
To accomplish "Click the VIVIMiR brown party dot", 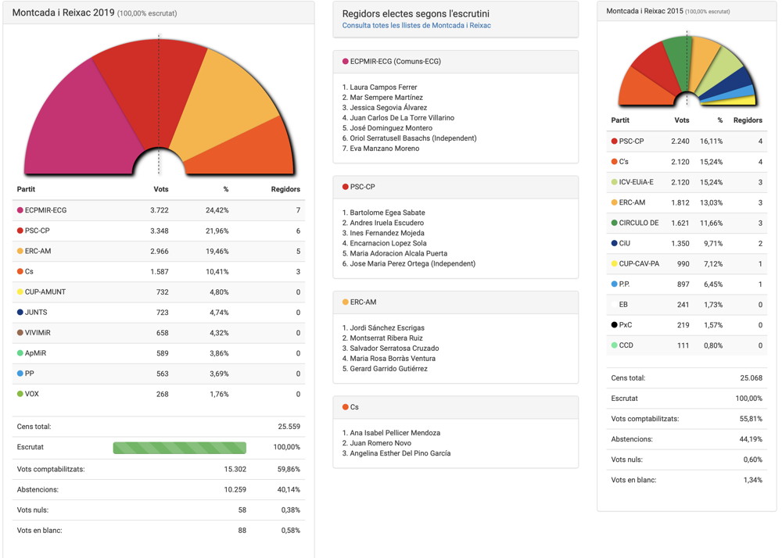I will coord(20,333).
